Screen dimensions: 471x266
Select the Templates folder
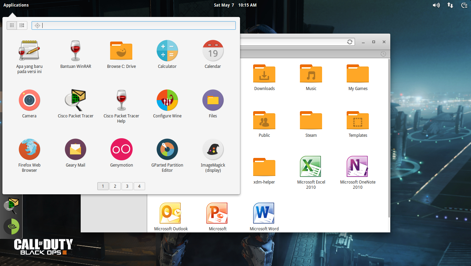point(358,124)
